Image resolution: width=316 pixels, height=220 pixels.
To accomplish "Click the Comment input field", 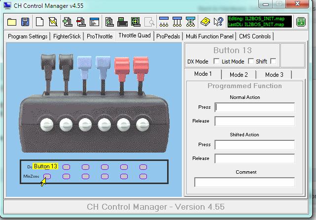I will click(x=245, y=182).
